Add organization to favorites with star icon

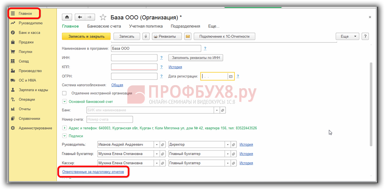(103, 17)
